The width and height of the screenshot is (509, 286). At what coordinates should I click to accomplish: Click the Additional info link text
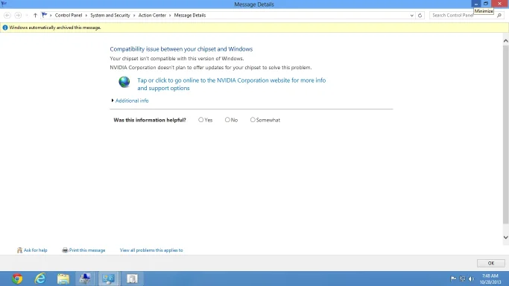point(132,101)
